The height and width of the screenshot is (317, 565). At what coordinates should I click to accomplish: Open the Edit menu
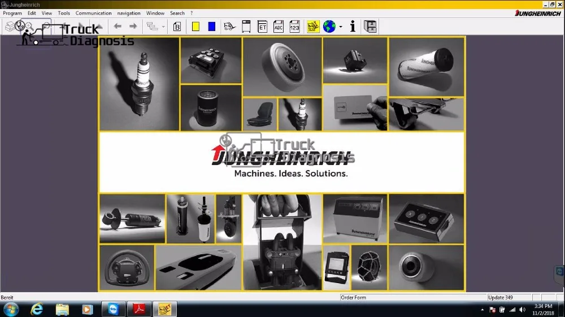32,13
